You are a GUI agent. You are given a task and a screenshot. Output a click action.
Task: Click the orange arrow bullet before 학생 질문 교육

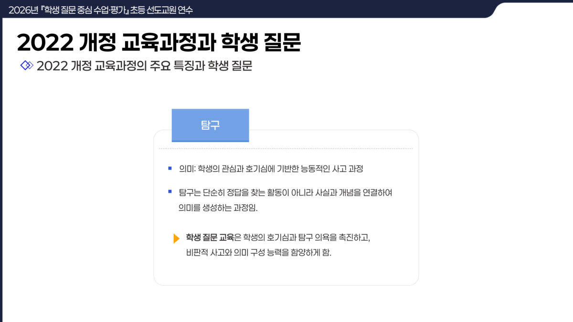click(x=176, y=238)
